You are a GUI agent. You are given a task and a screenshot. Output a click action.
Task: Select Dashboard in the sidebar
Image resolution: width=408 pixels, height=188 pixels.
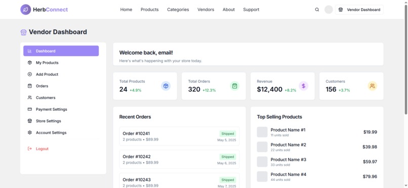pos(61,51)
